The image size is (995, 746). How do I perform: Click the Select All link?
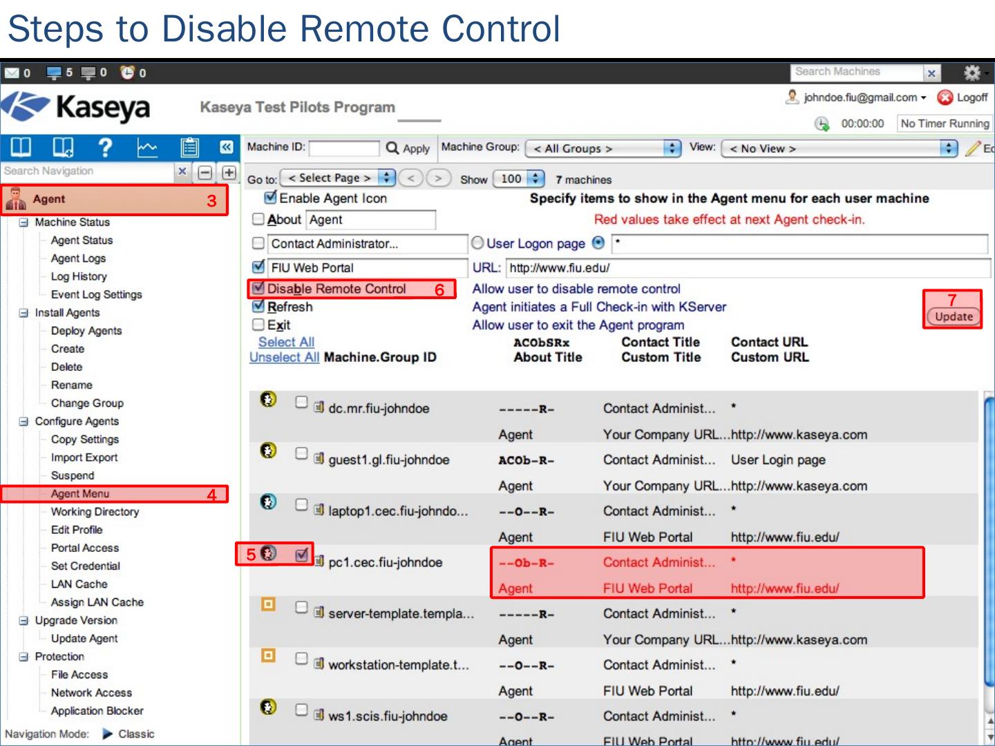tap(286, 342)
